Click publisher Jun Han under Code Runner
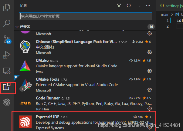 [x=42, y=109]
